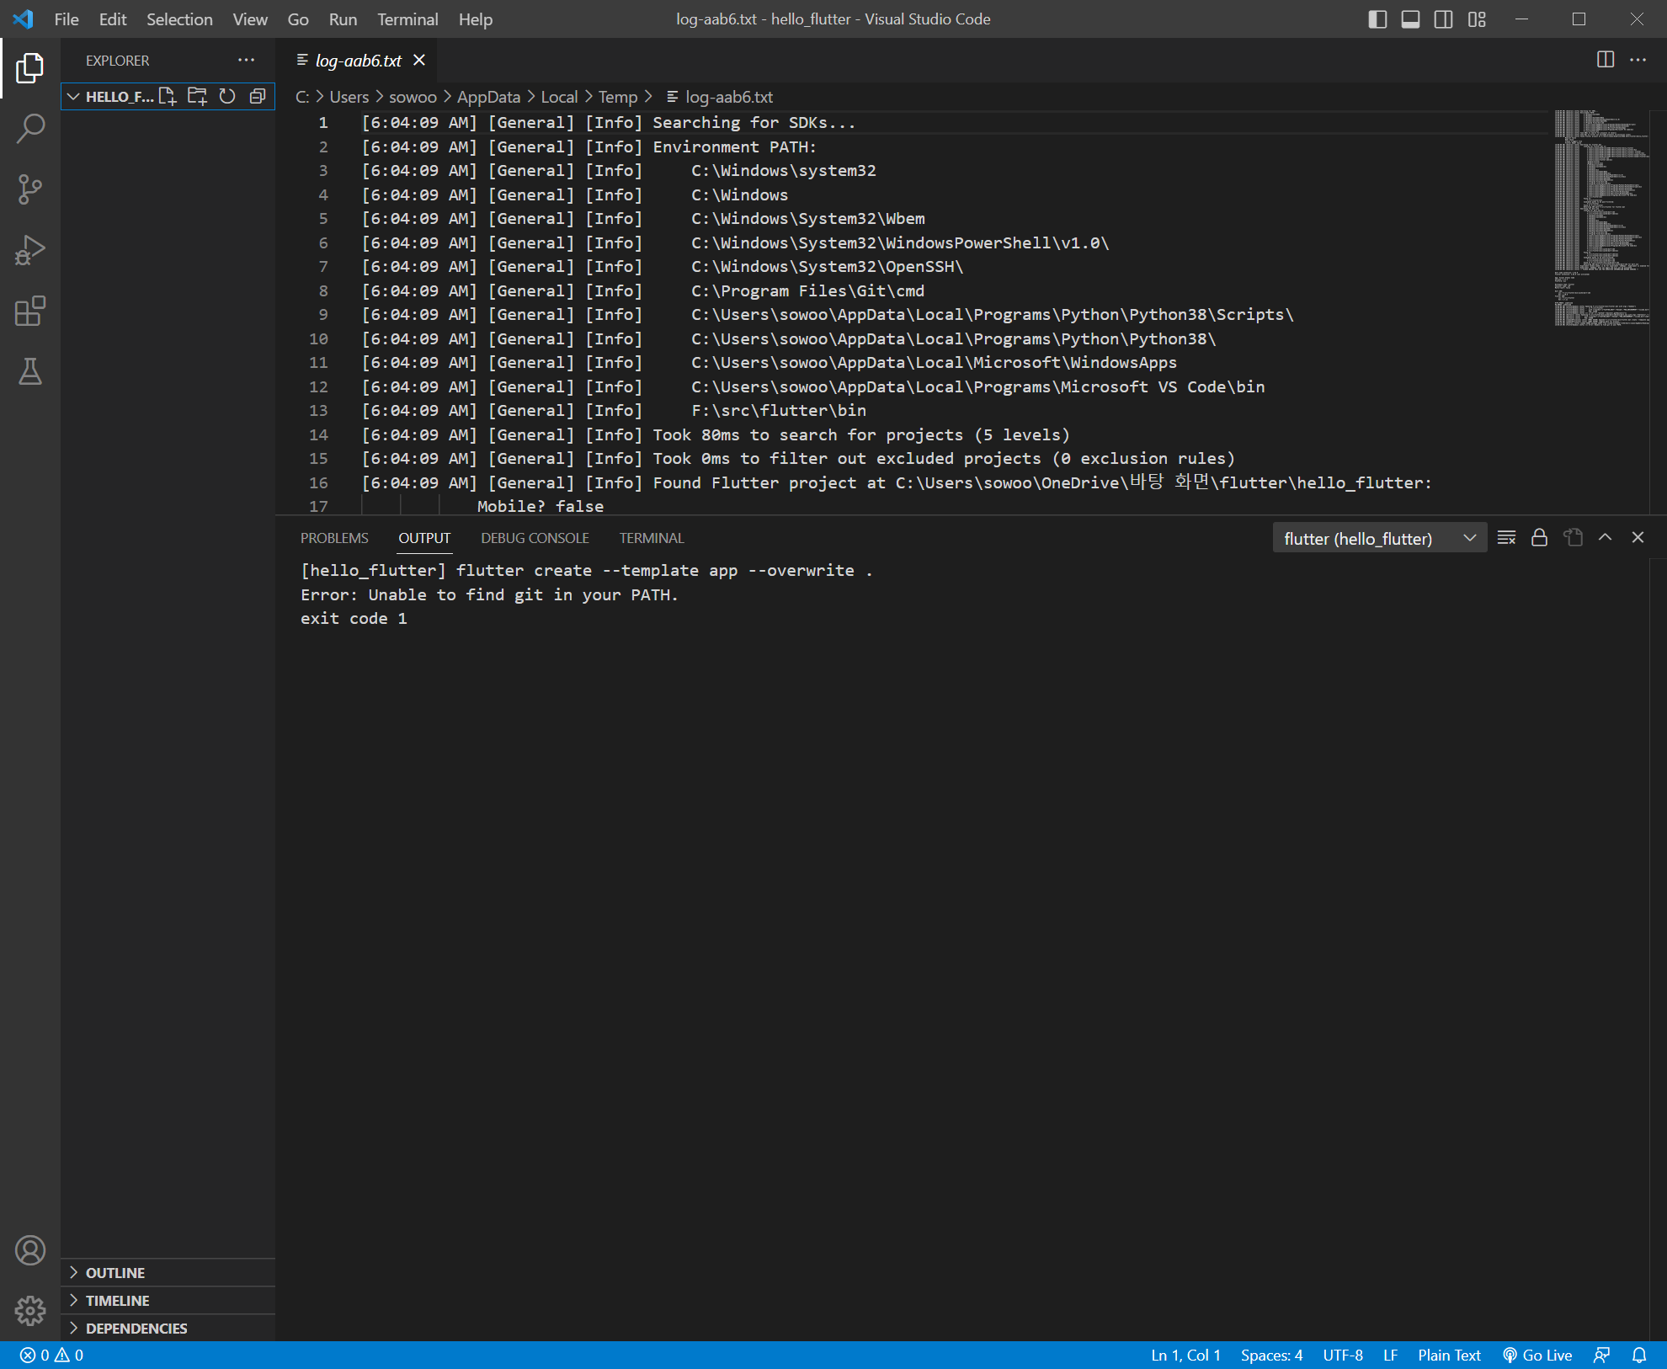Viewport: 1667px width, 1369px height.
Task: Expand the TIMELINE section
Action: point(168,1301)
